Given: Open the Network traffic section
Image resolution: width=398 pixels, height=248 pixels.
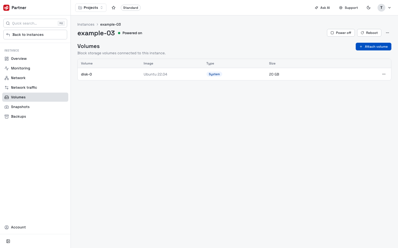Looking at the screenshot, I should coord(35,88).
